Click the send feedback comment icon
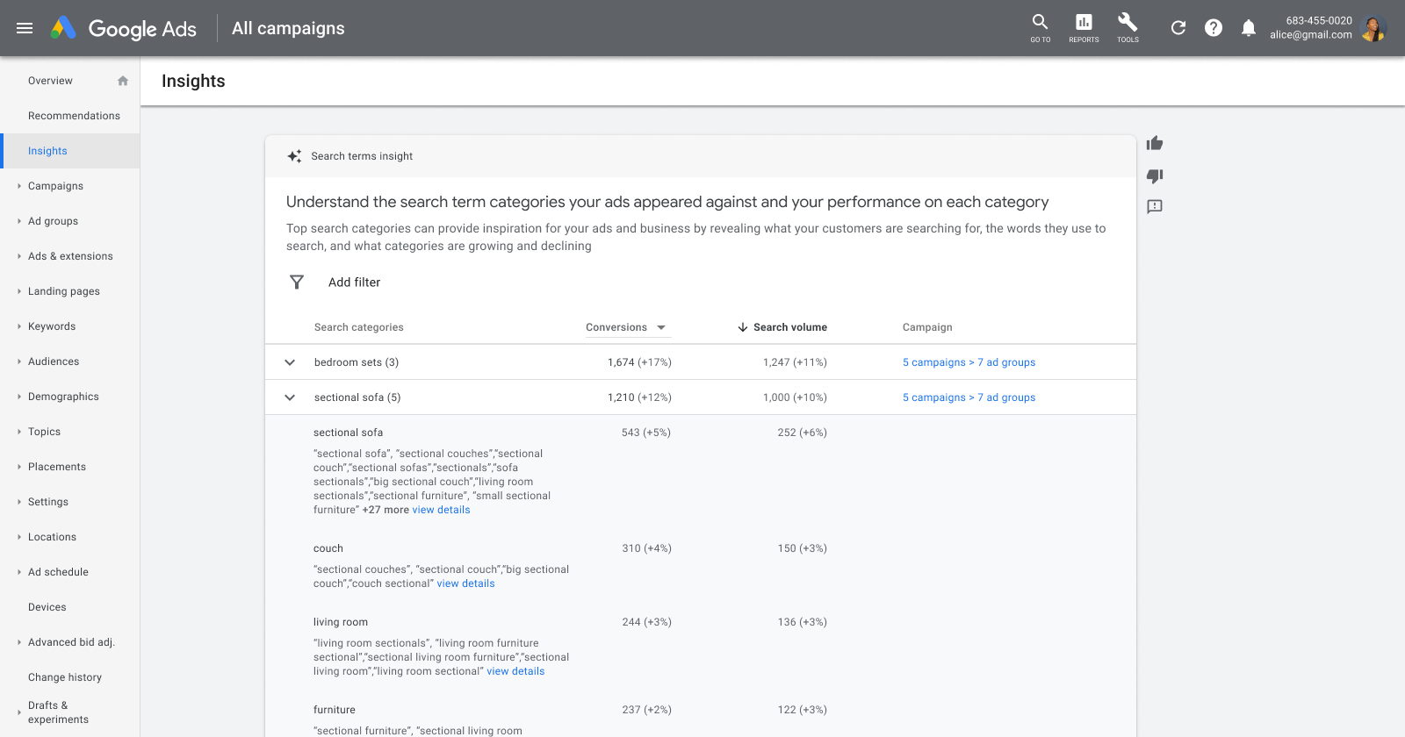 [x=1155, y=207]
